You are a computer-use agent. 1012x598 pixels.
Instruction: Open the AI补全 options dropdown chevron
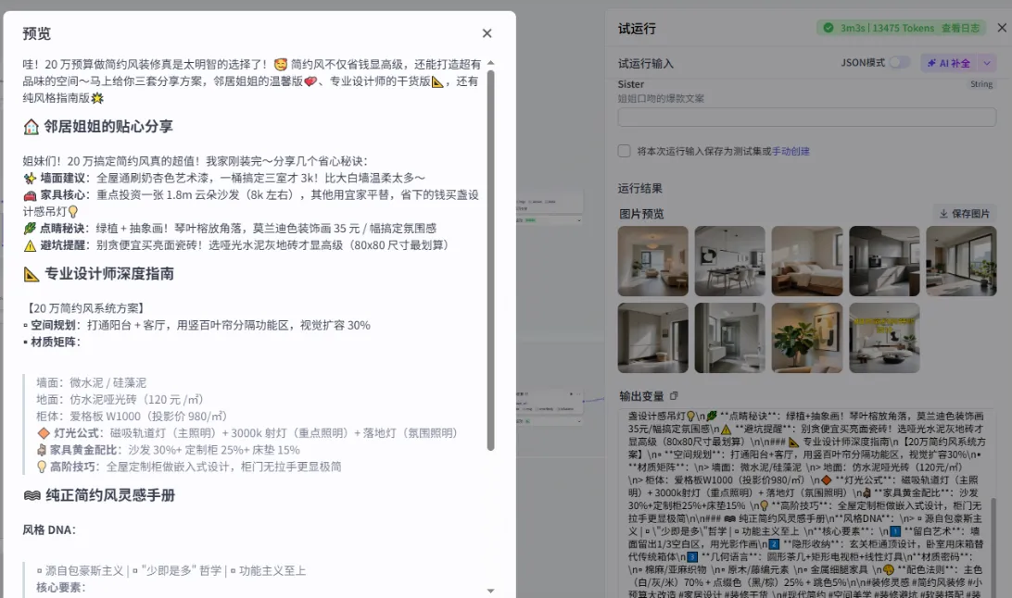pyautogui.click(x=988, y=63)
